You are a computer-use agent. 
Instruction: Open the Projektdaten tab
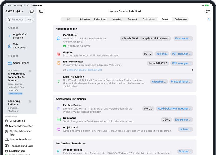pos(149,19)
